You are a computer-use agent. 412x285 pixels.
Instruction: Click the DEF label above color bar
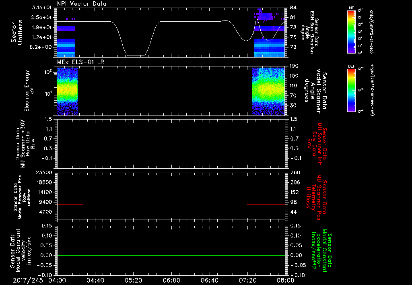pyautogui.click(x=352, y=66)
